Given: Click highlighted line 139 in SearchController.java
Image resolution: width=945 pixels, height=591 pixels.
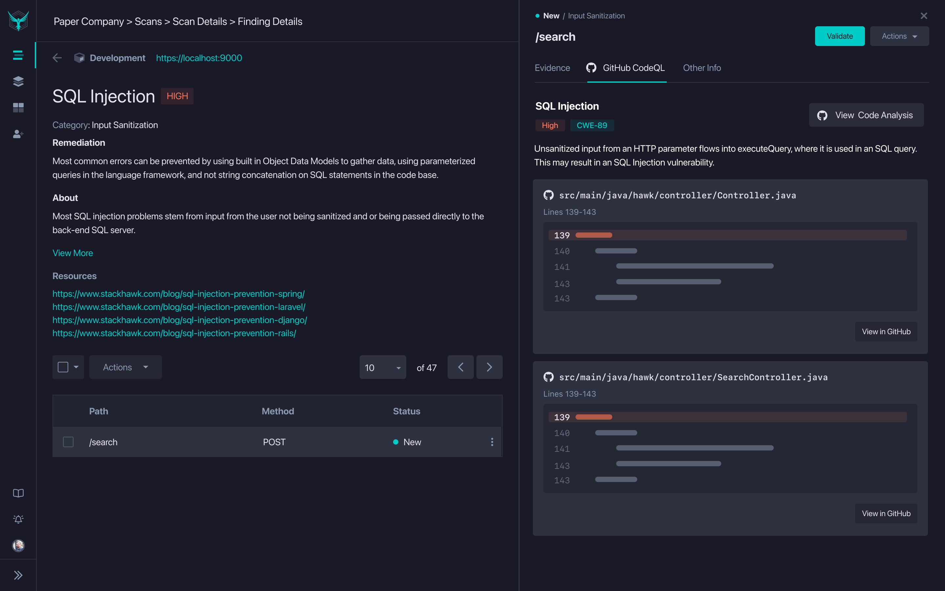Looking at the screenshot, I should 727,417.
